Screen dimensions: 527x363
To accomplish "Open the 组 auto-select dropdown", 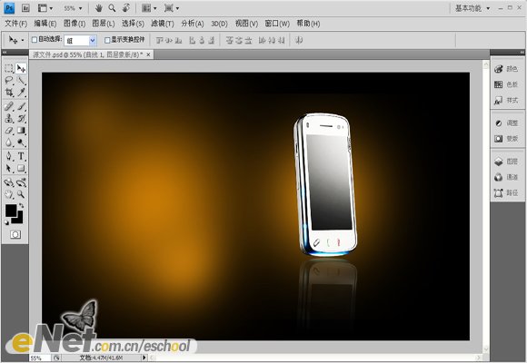I will [x=93, y=41].
